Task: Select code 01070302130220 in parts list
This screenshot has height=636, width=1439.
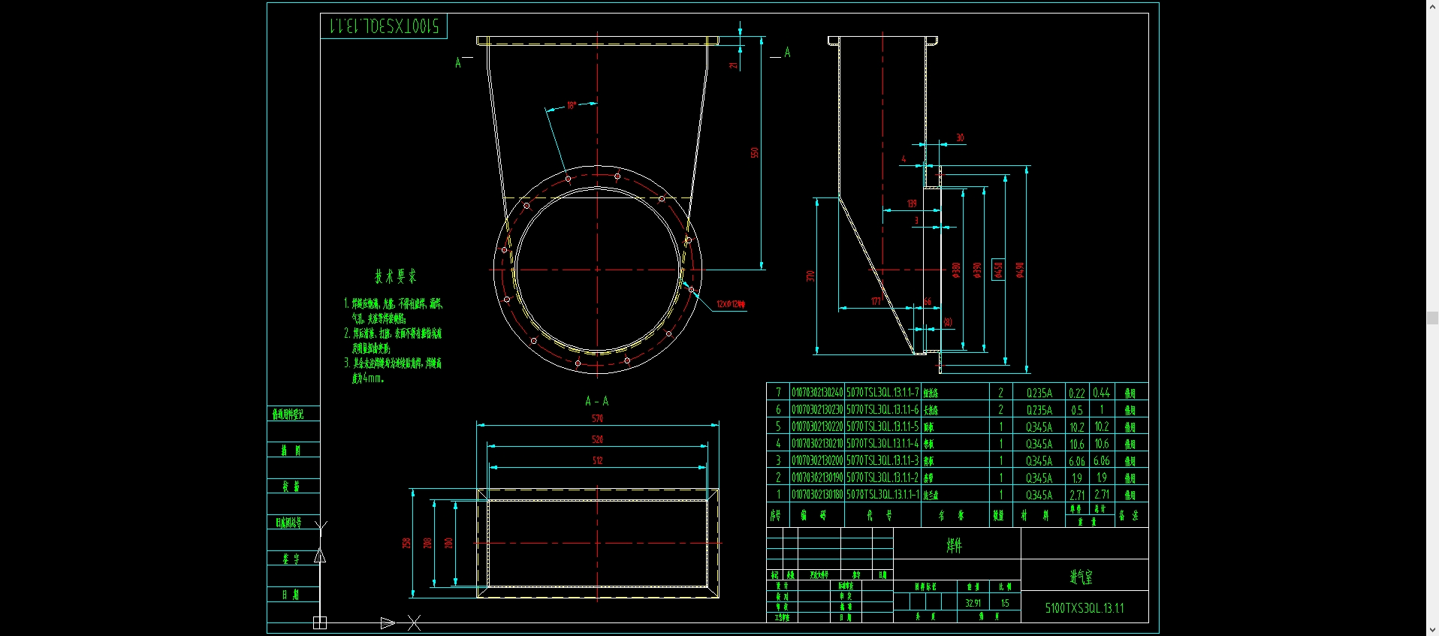Action: point(817,427)
